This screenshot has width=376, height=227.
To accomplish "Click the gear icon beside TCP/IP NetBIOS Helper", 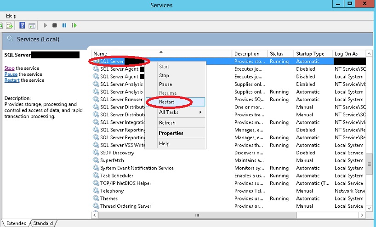I will (96, 183).
